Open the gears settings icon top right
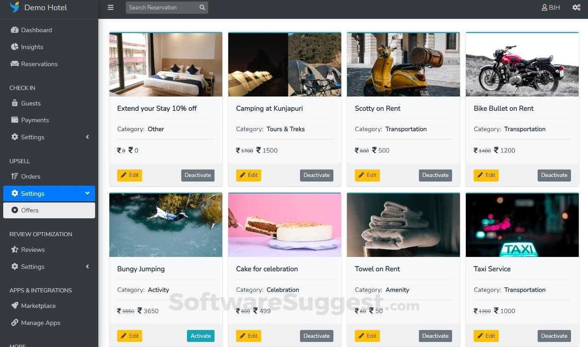This screenshot has height=347, width=588. click(577, 7)
